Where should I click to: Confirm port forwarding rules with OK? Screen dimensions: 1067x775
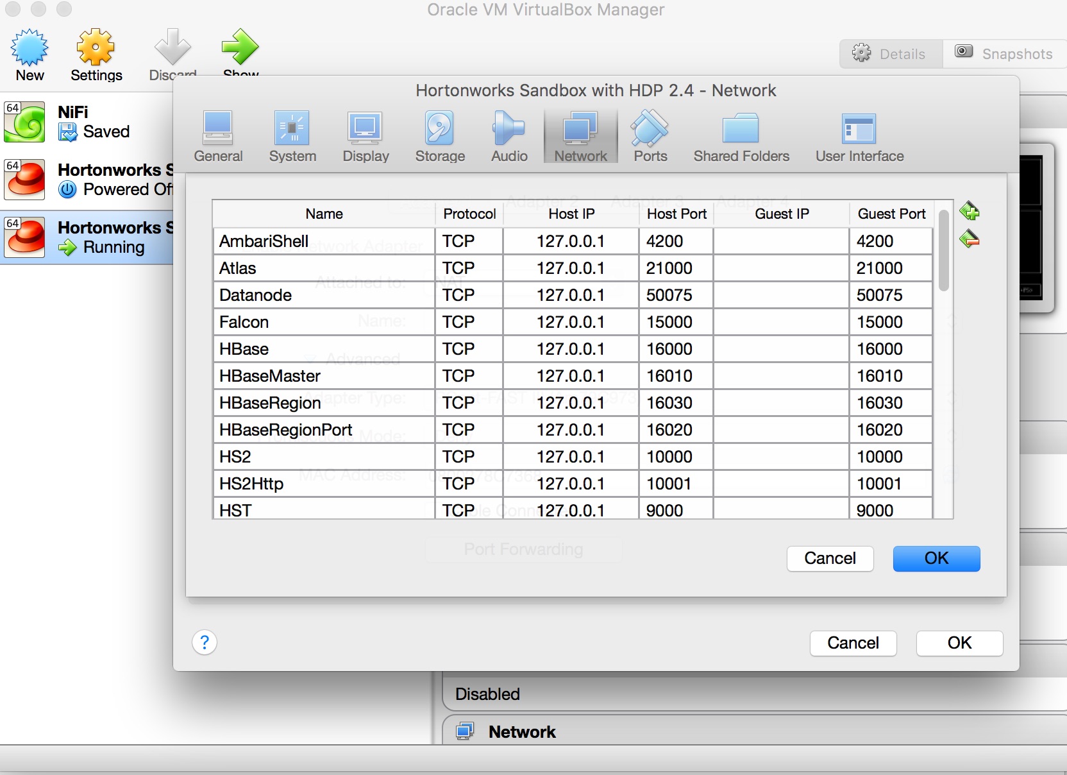[936, 559]
